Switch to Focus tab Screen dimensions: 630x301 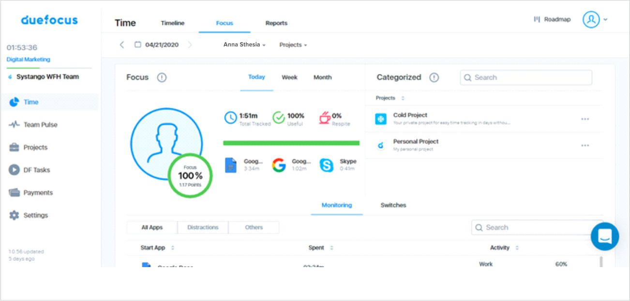(x=225, y=23)
